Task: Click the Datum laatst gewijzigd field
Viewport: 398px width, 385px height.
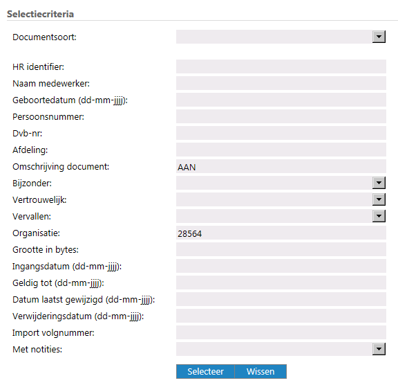Action: pos(281,299)
